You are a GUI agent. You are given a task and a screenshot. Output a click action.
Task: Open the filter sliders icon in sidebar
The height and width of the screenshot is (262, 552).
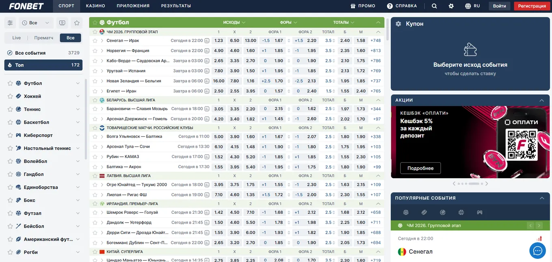(x=10, y=23)
